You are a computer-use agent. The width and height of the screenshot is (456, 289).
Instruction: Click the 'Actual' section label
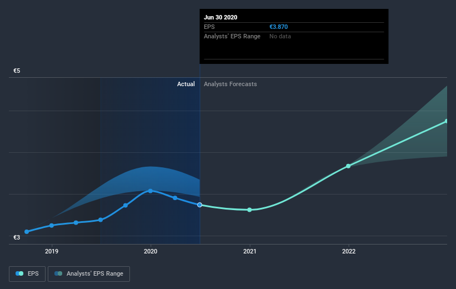pos(186,84)
